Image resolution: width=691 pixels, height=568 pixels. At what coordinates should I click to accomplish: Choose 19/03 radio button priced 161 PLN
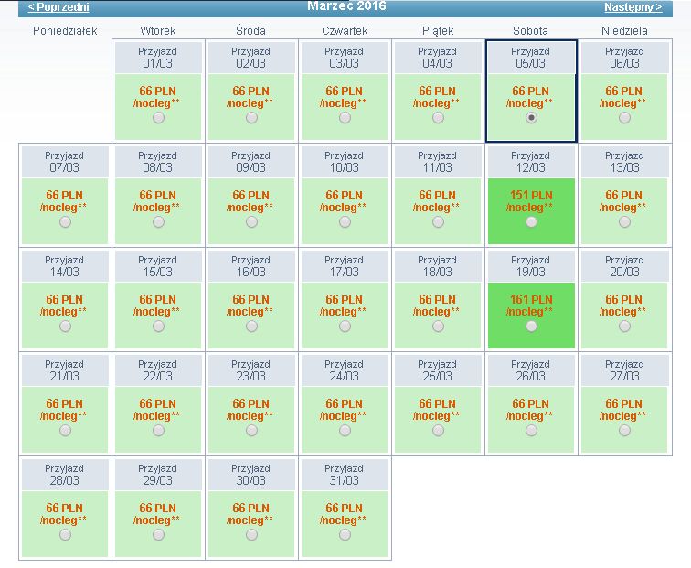[x=531, y=327]
